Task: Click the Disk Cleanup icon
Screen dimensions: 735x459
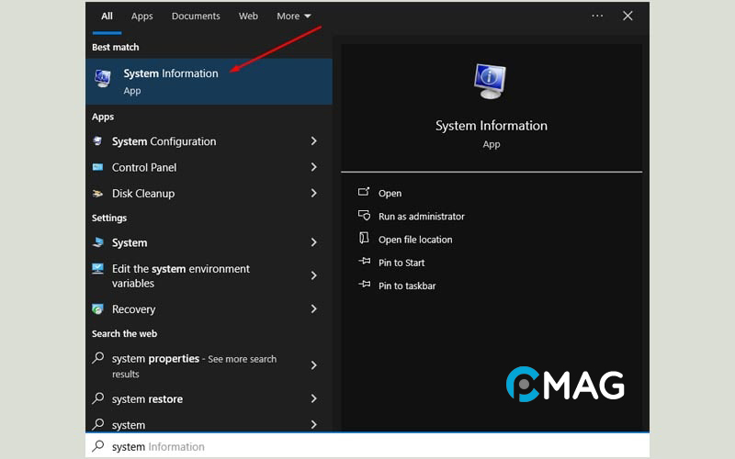Action: 98,194
